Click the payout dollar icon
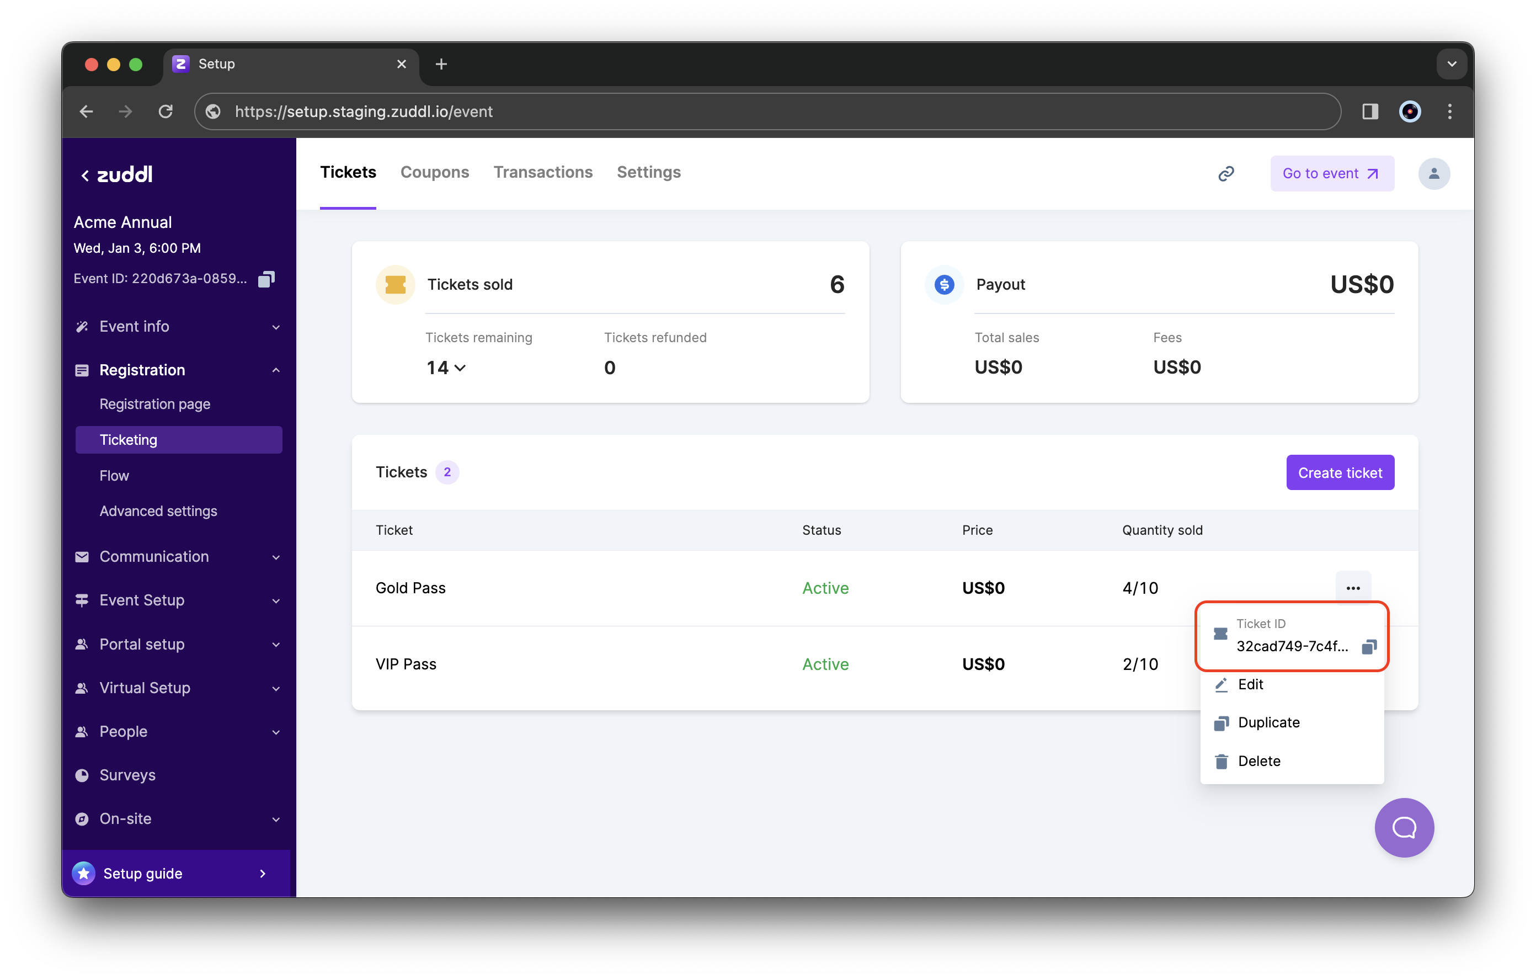This screenshot has height=979, width=1536. pos(944,284)
